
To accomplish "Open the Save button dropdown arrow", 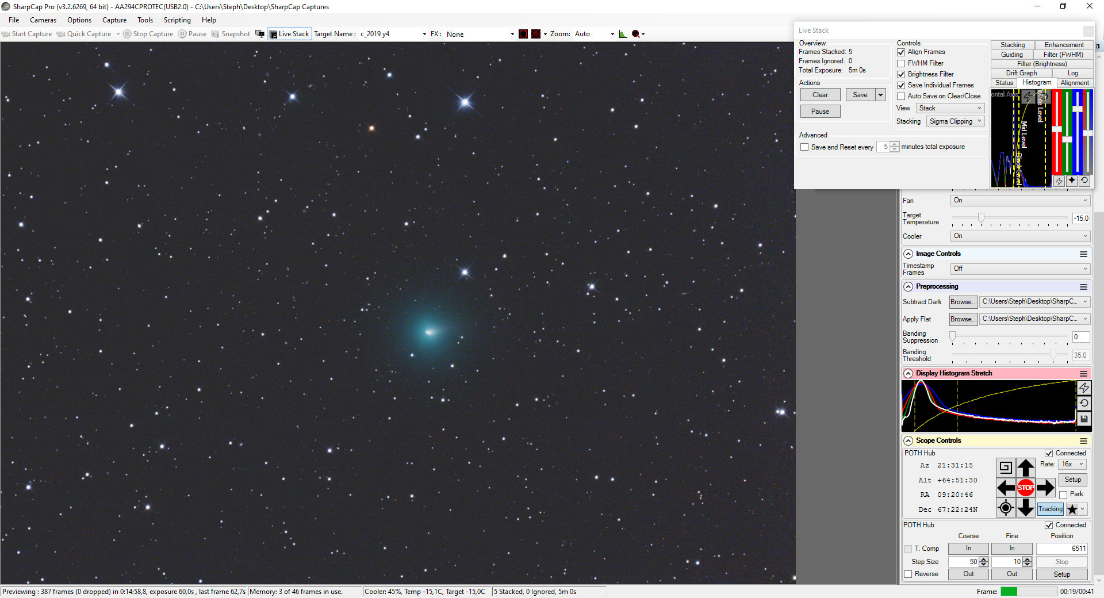I will (881, 95).
